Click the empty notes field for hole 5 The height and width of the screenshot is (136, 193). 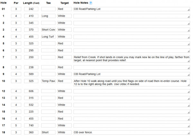[131, 43]
